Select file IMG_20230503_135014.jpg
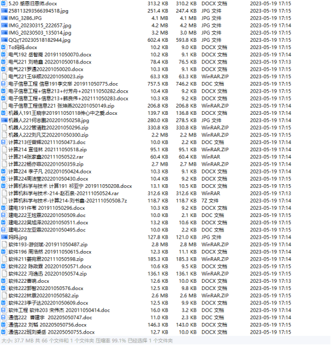Image resolution: width=331 pixels, height=345 pixels. click(40, 33)
